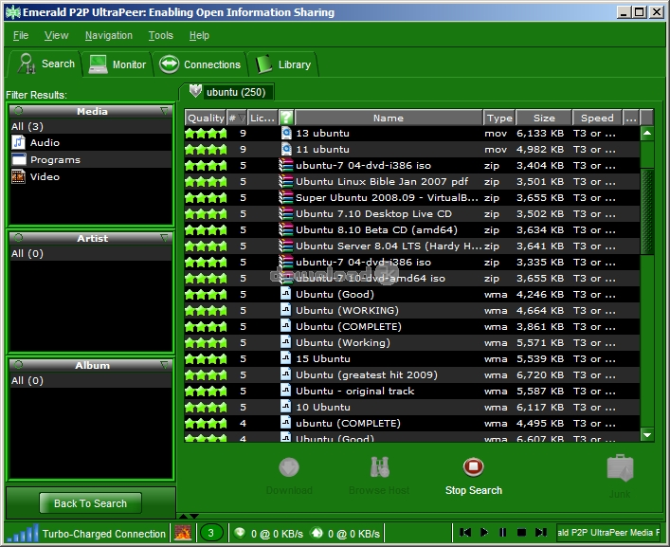The width and height of the screenshot is (670, 547).
Task: Skip to next track in media player
Action: coord(541,533)
